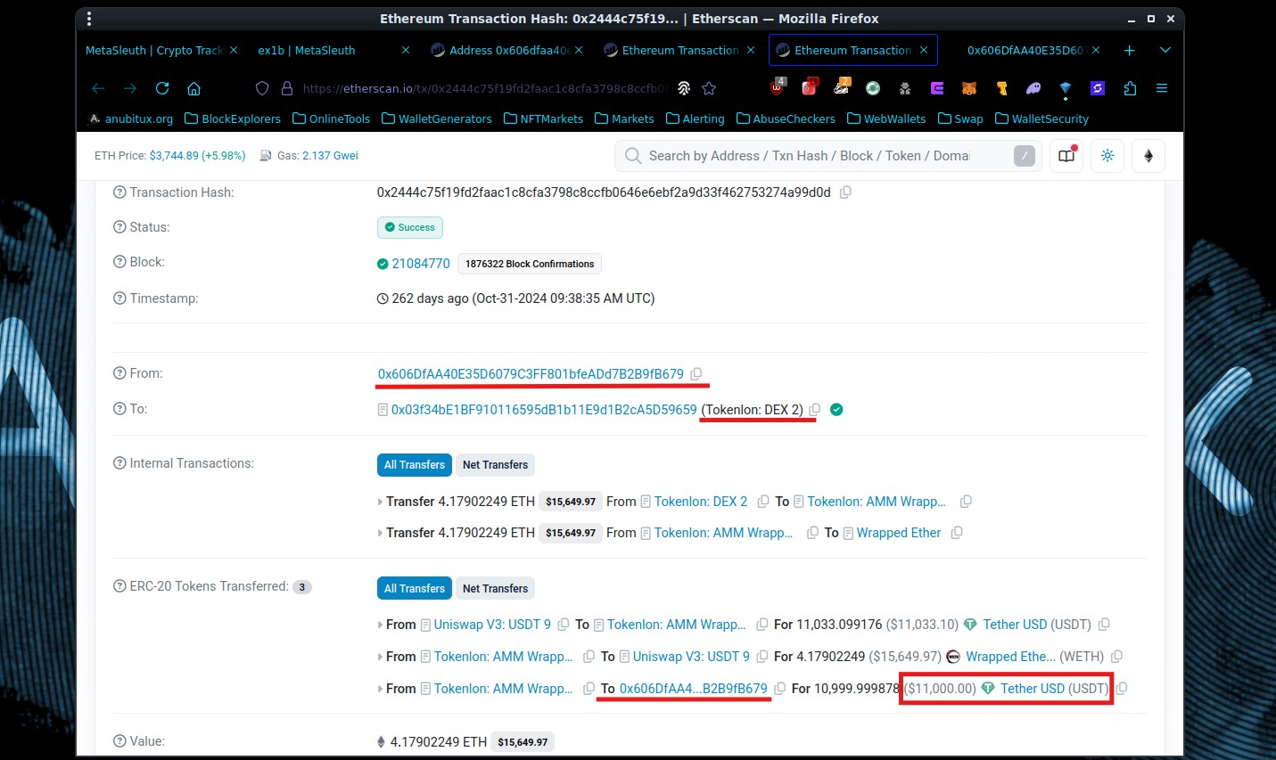Open the OnlineTools bookmarks folder
This screenshot has height=760, width=1276.
pos(332,118)
